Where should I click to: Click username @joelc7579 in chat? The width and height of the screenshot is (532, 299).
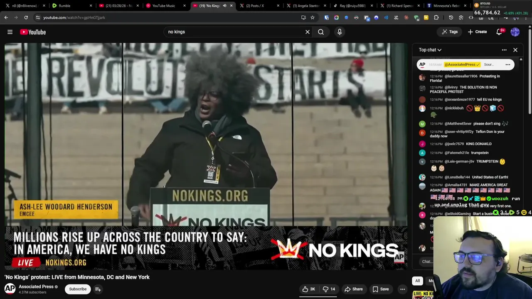tap(454, 144)
